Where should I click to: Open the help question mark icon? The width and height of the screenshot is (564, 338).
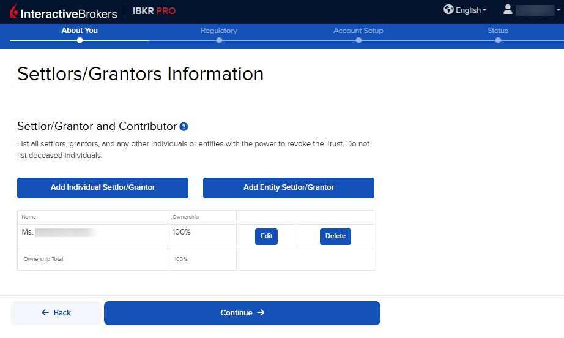184,127
